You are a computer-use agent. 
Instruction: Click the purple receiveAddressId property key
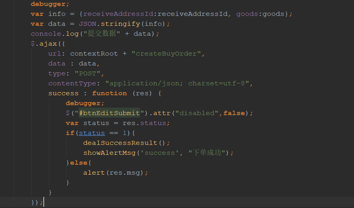[118, 14]
